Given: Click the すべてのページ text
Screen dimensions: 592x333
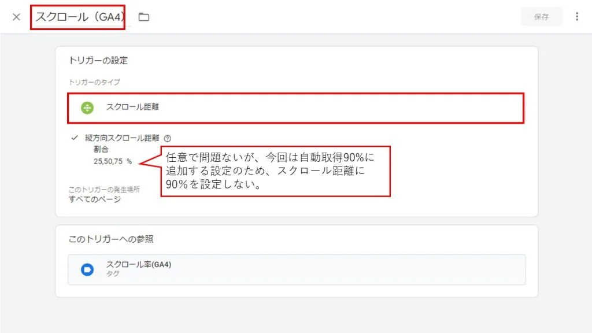Looking at the screenshot, I should pyautogui.click(x=95, y=199).
